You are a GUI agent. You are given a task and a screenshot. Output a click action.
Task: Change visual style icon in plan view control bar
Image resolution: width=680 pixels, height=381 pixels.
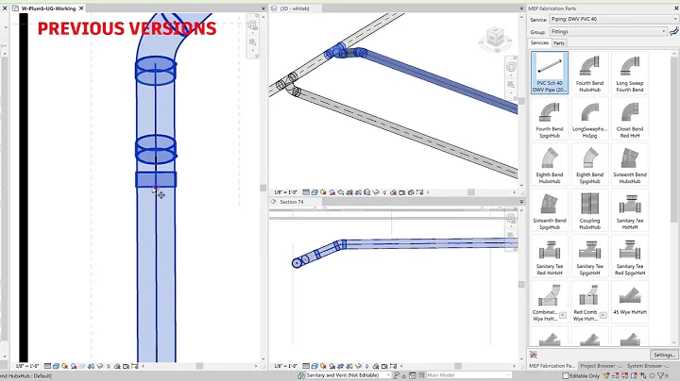[57, 366]
